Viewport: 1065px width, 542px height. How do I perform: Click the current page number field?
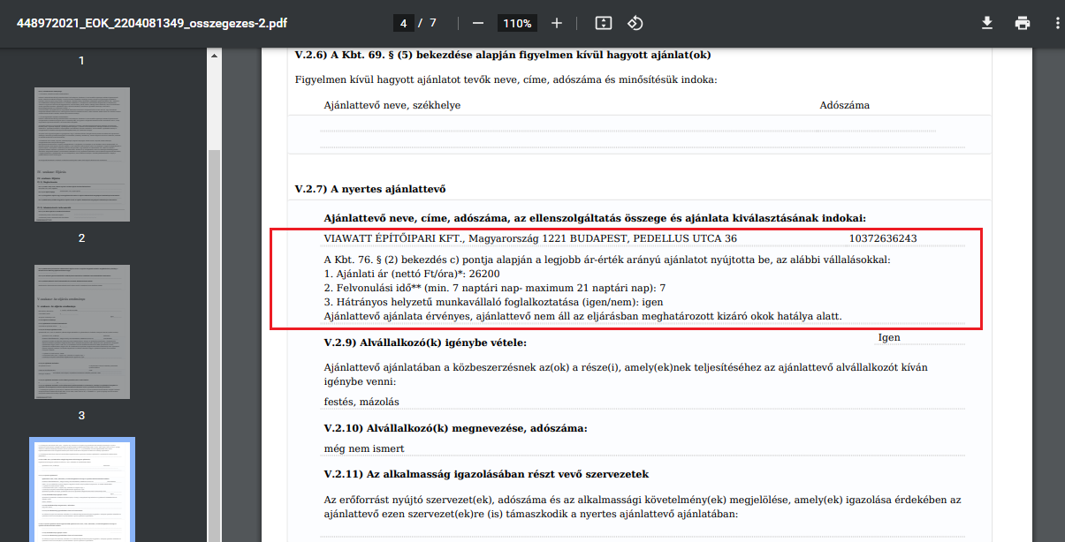(x=404, y=23)
